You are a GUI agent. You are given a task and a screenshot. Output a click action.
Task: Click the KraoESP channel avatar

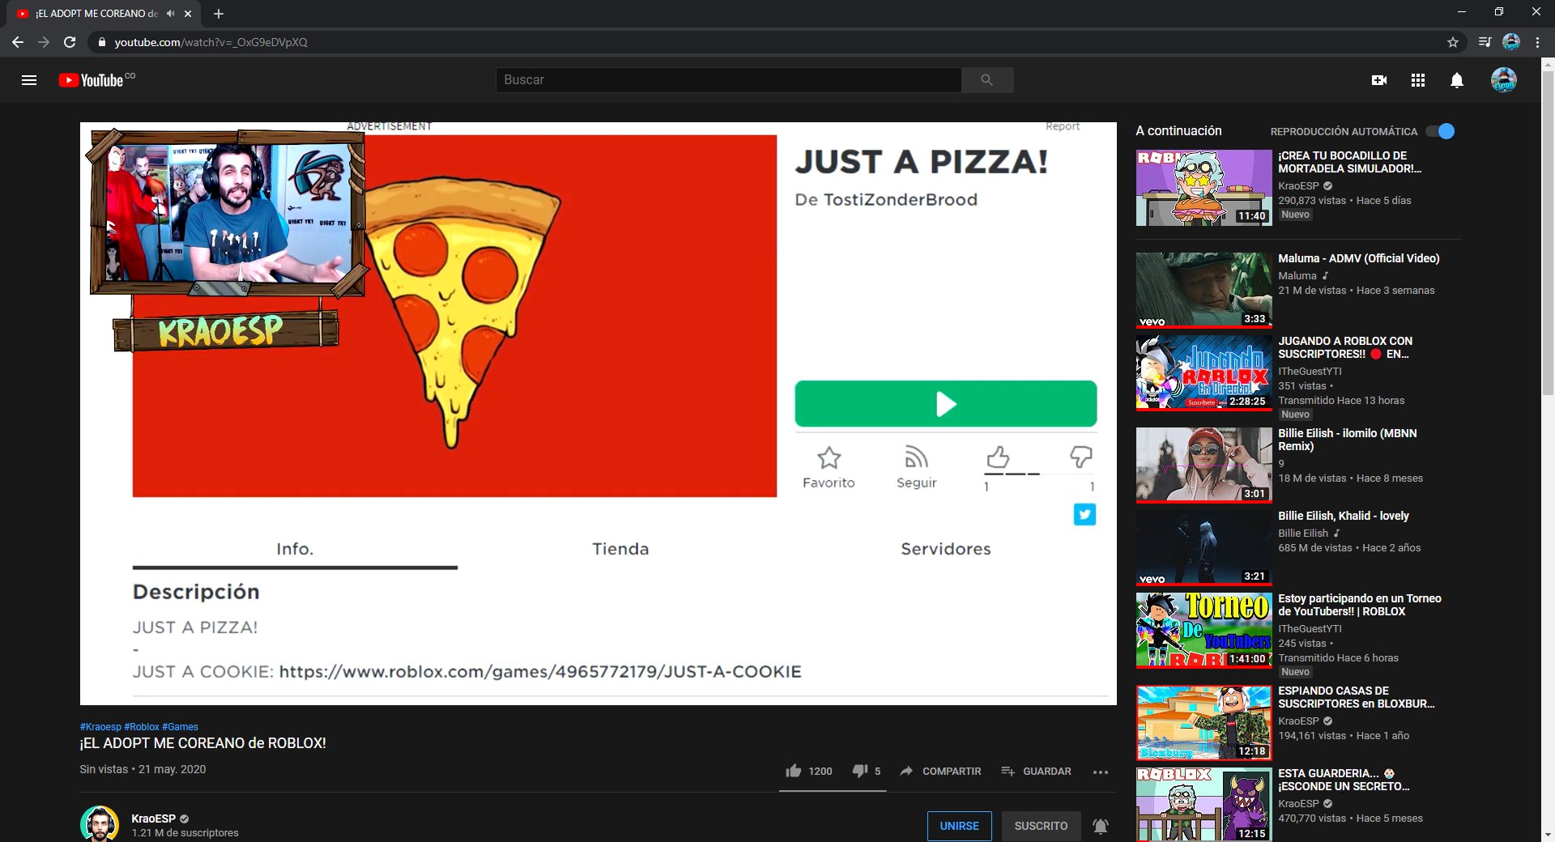coord(100,824)
